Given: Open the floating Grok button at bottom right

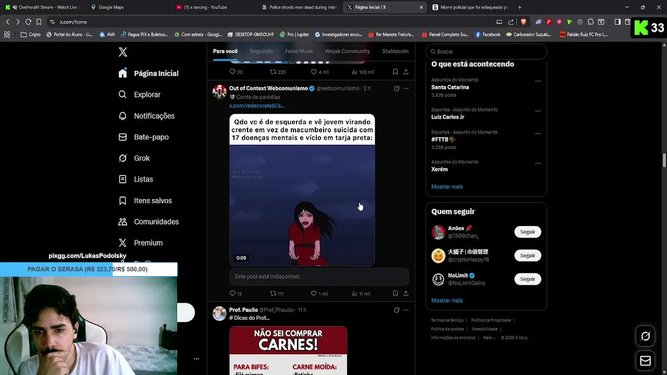Looking at the screenshot, I should coord(646,336).
